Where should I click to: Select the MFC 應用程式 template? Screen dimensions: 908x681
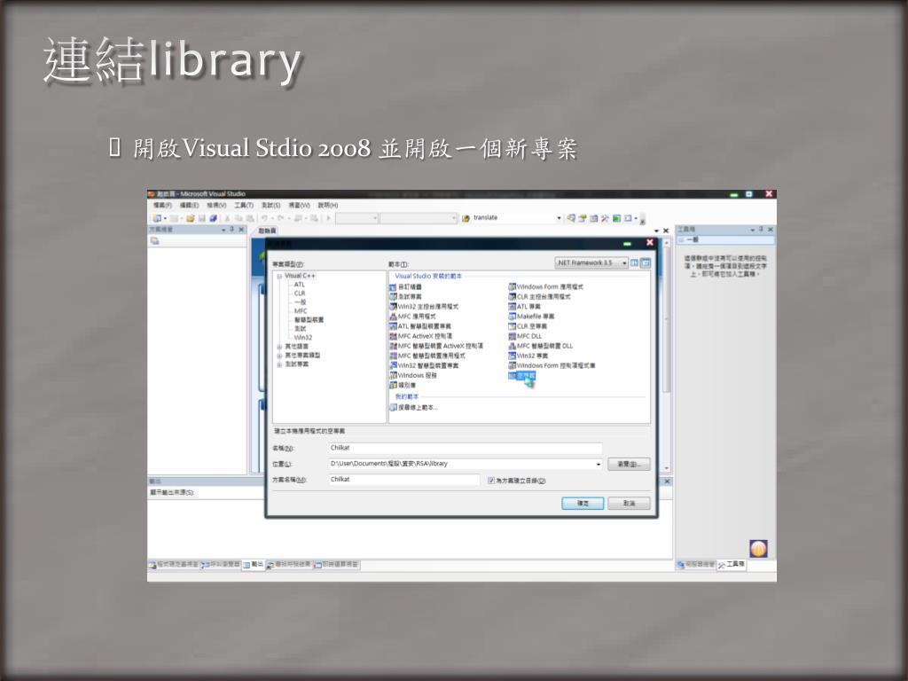point(413,317)
